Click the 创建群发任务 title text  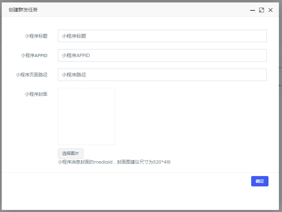coord(23,10)
